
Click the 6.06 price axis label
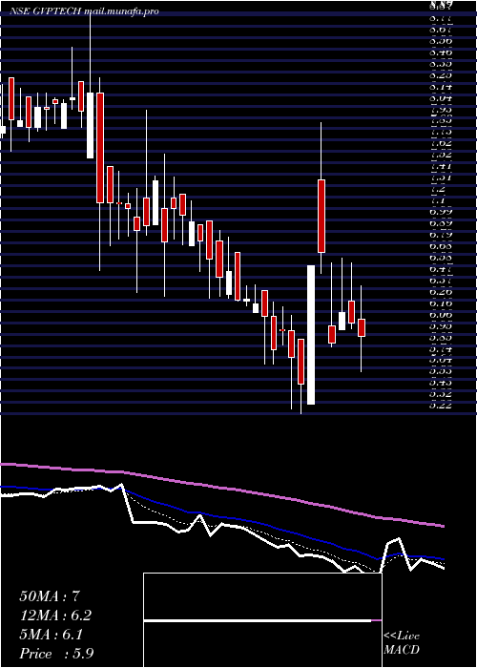[x=441, y=315]
